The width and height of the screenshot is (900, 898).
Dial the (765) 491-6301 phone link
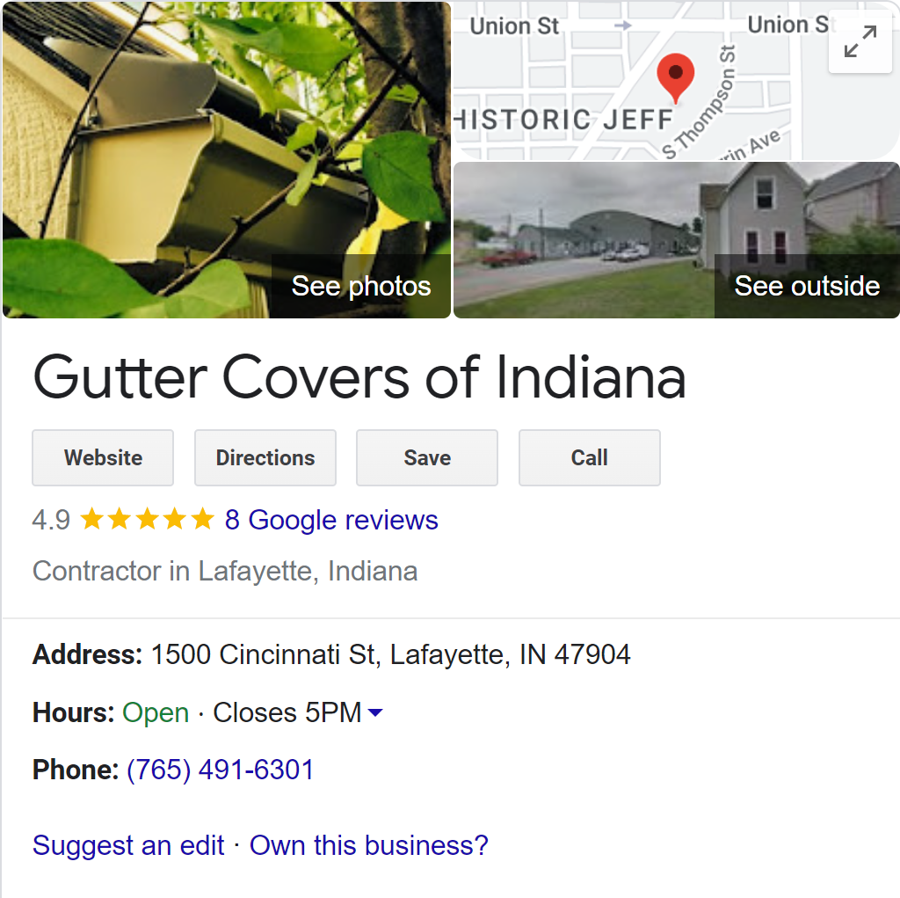coord(221,770)
